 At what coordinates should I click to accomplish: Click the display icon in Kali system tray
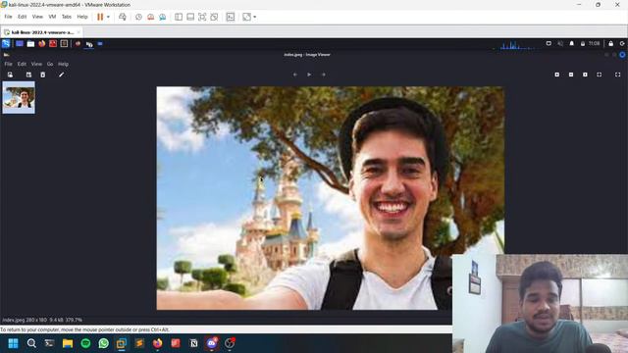click(x=549, y=43)
